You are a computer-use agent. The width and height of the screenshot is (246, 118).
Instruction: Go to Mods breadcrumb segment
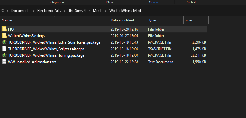pos(98,11)
